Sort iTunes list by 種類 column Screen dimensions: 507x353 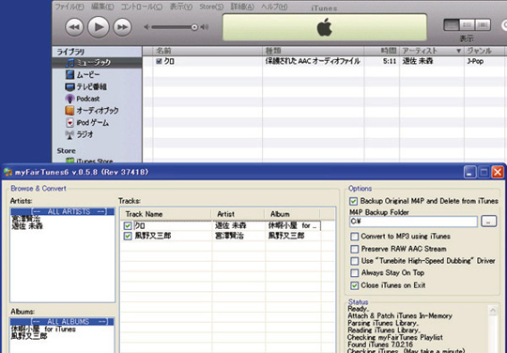pos(313,51)
